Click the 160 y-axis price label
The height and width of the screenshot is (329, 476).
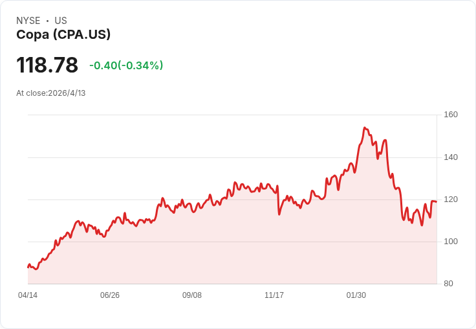[x=450, y=115]
